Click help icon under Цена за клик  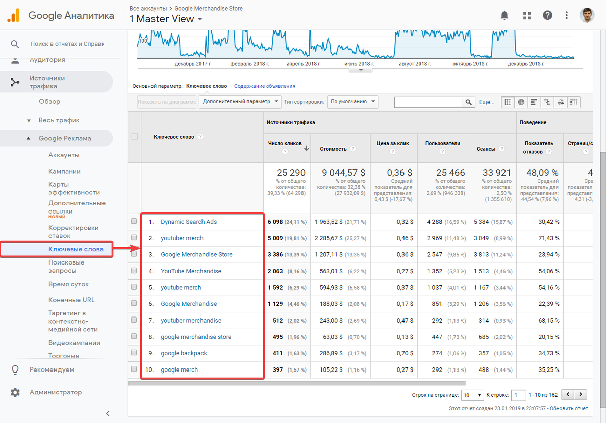[x=392, y=151]
